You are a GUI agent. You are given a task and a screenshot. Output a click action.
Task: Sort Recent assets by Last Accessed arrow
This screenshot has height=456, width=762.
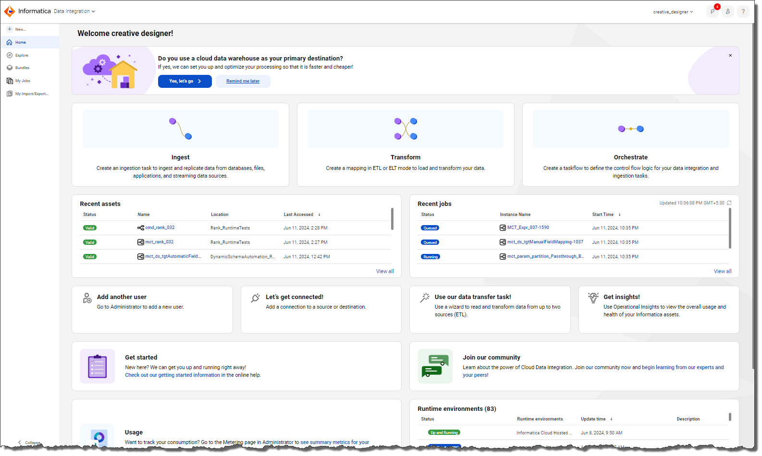click(319, 215)
